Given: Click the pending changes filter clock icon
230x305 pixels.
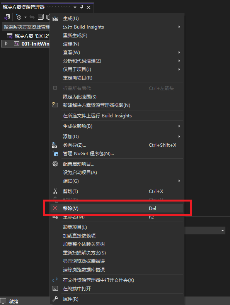Looking at the screenshot, I should pyautogui.click(x=19, y=17).
